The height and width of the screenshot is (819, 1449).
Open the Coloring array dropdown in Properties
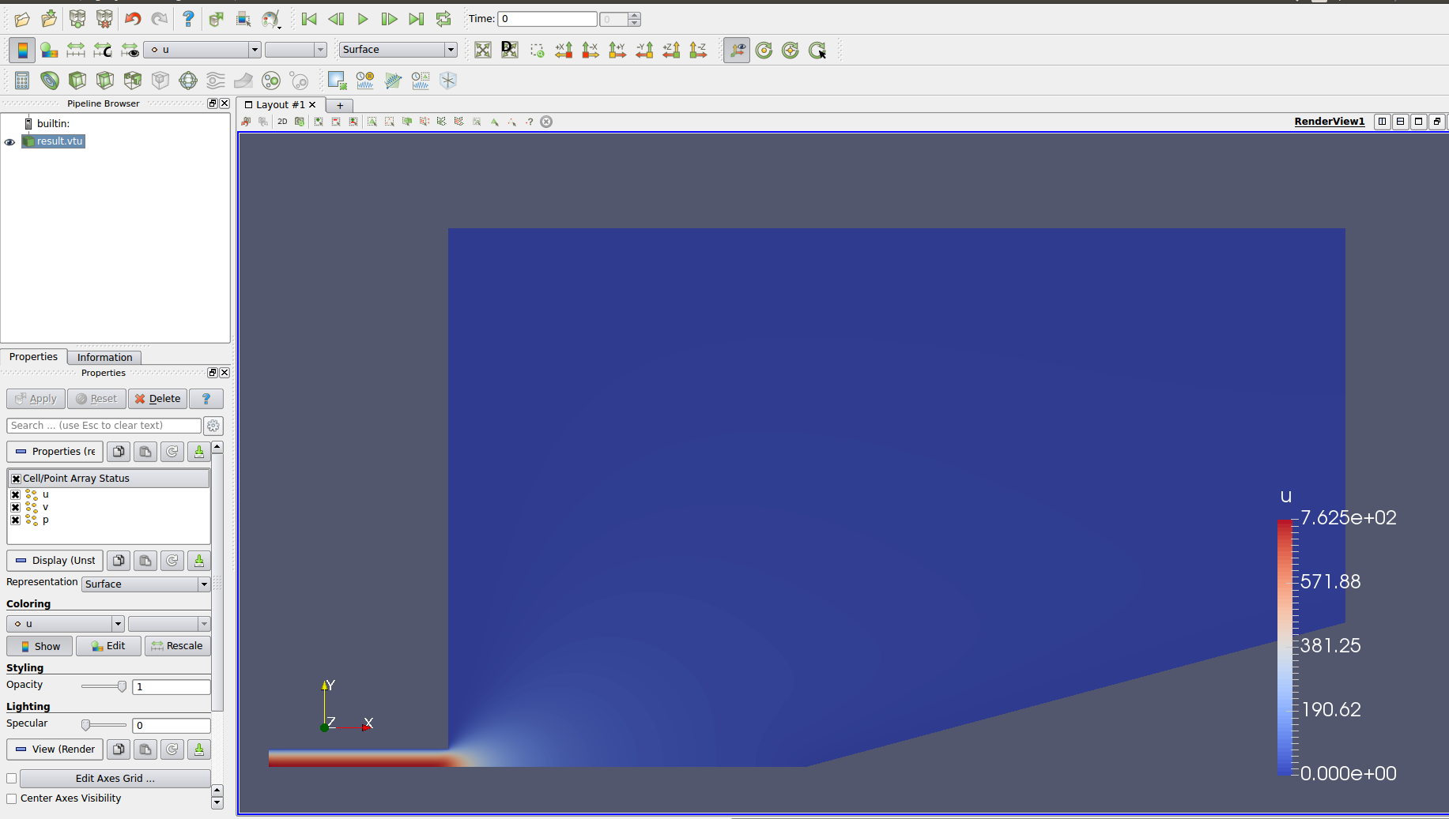tap(66, 624)
